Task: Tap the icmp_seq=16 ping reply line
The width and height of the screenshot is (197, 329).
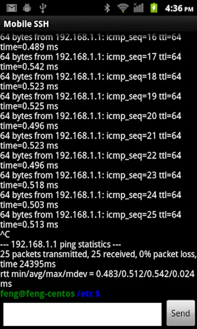Action: (x=90, y=42)
